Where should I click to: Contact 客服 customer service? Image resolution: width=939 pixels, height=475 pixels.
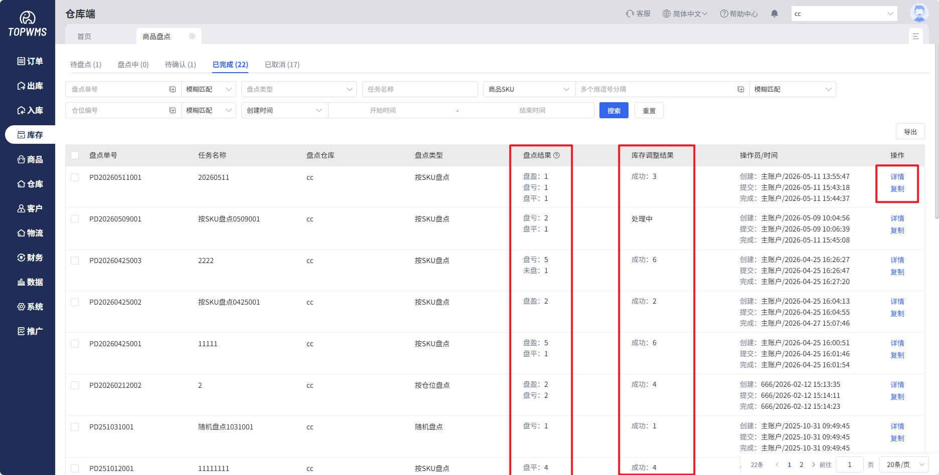coord(638,14)
